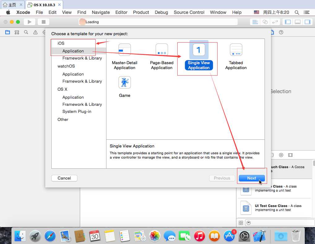Open the Project navigator folder icon
The height and width of the screenshot is (244, 315).
8,32
